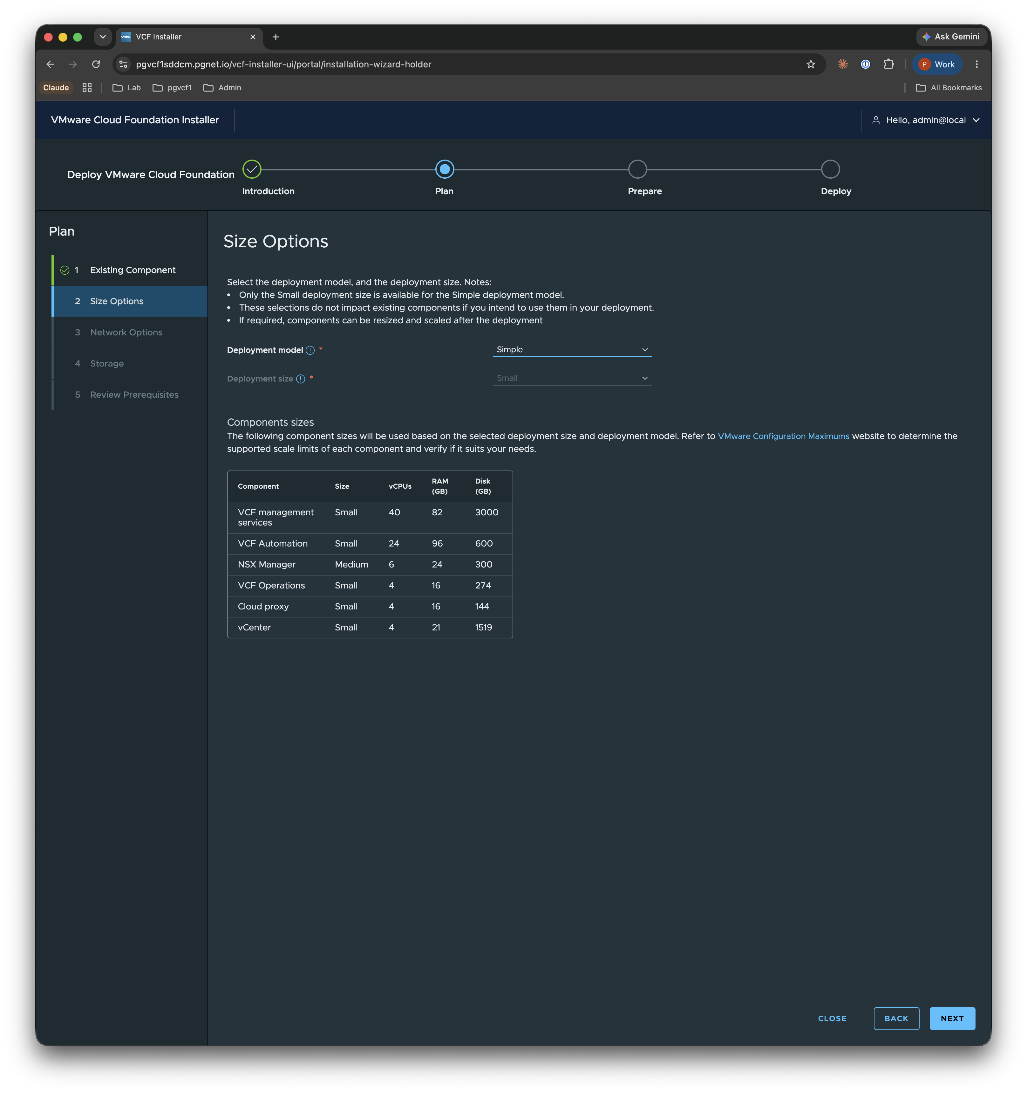Open the Admin bookmarks folder

[222, 88]
